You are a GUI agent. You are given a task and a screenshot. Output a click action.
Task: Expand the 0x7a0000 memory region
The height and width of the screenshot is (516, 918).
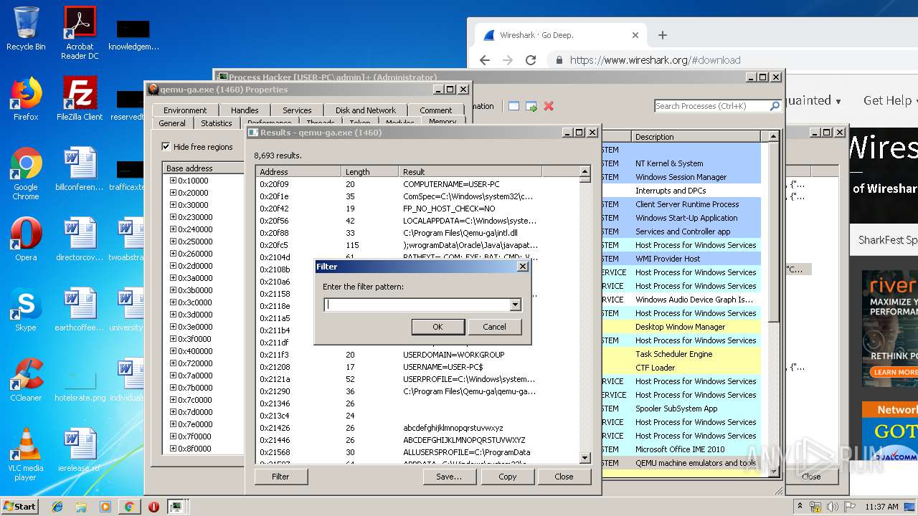pos(173,376)
